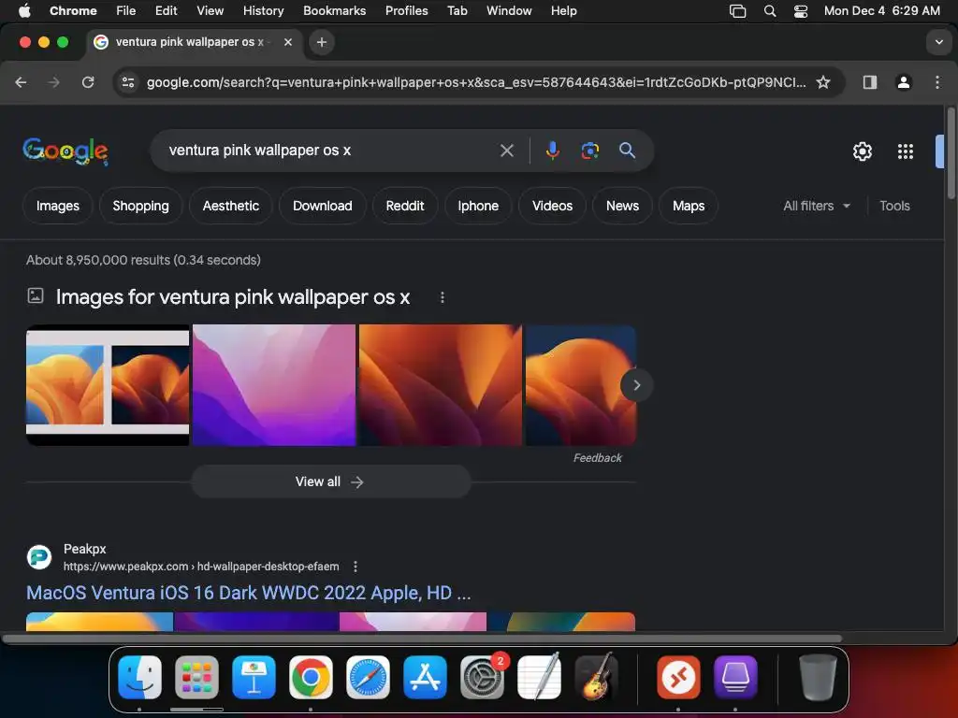Screen dimensions: 958x718
Task: Open the Profiles menu
Action: (406, 11)
